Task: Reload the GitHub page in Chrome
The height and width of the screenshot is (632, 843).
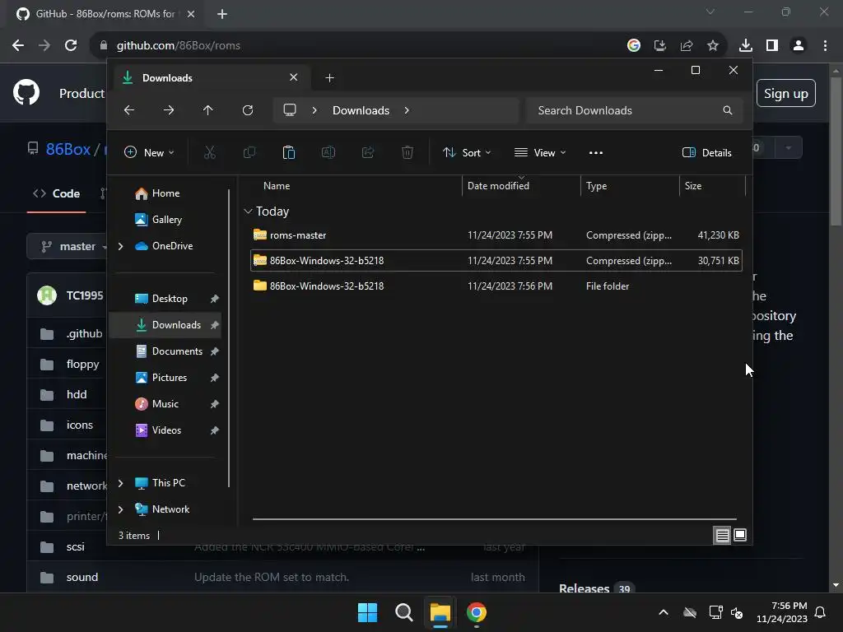Action: click(x=71, y=45)
